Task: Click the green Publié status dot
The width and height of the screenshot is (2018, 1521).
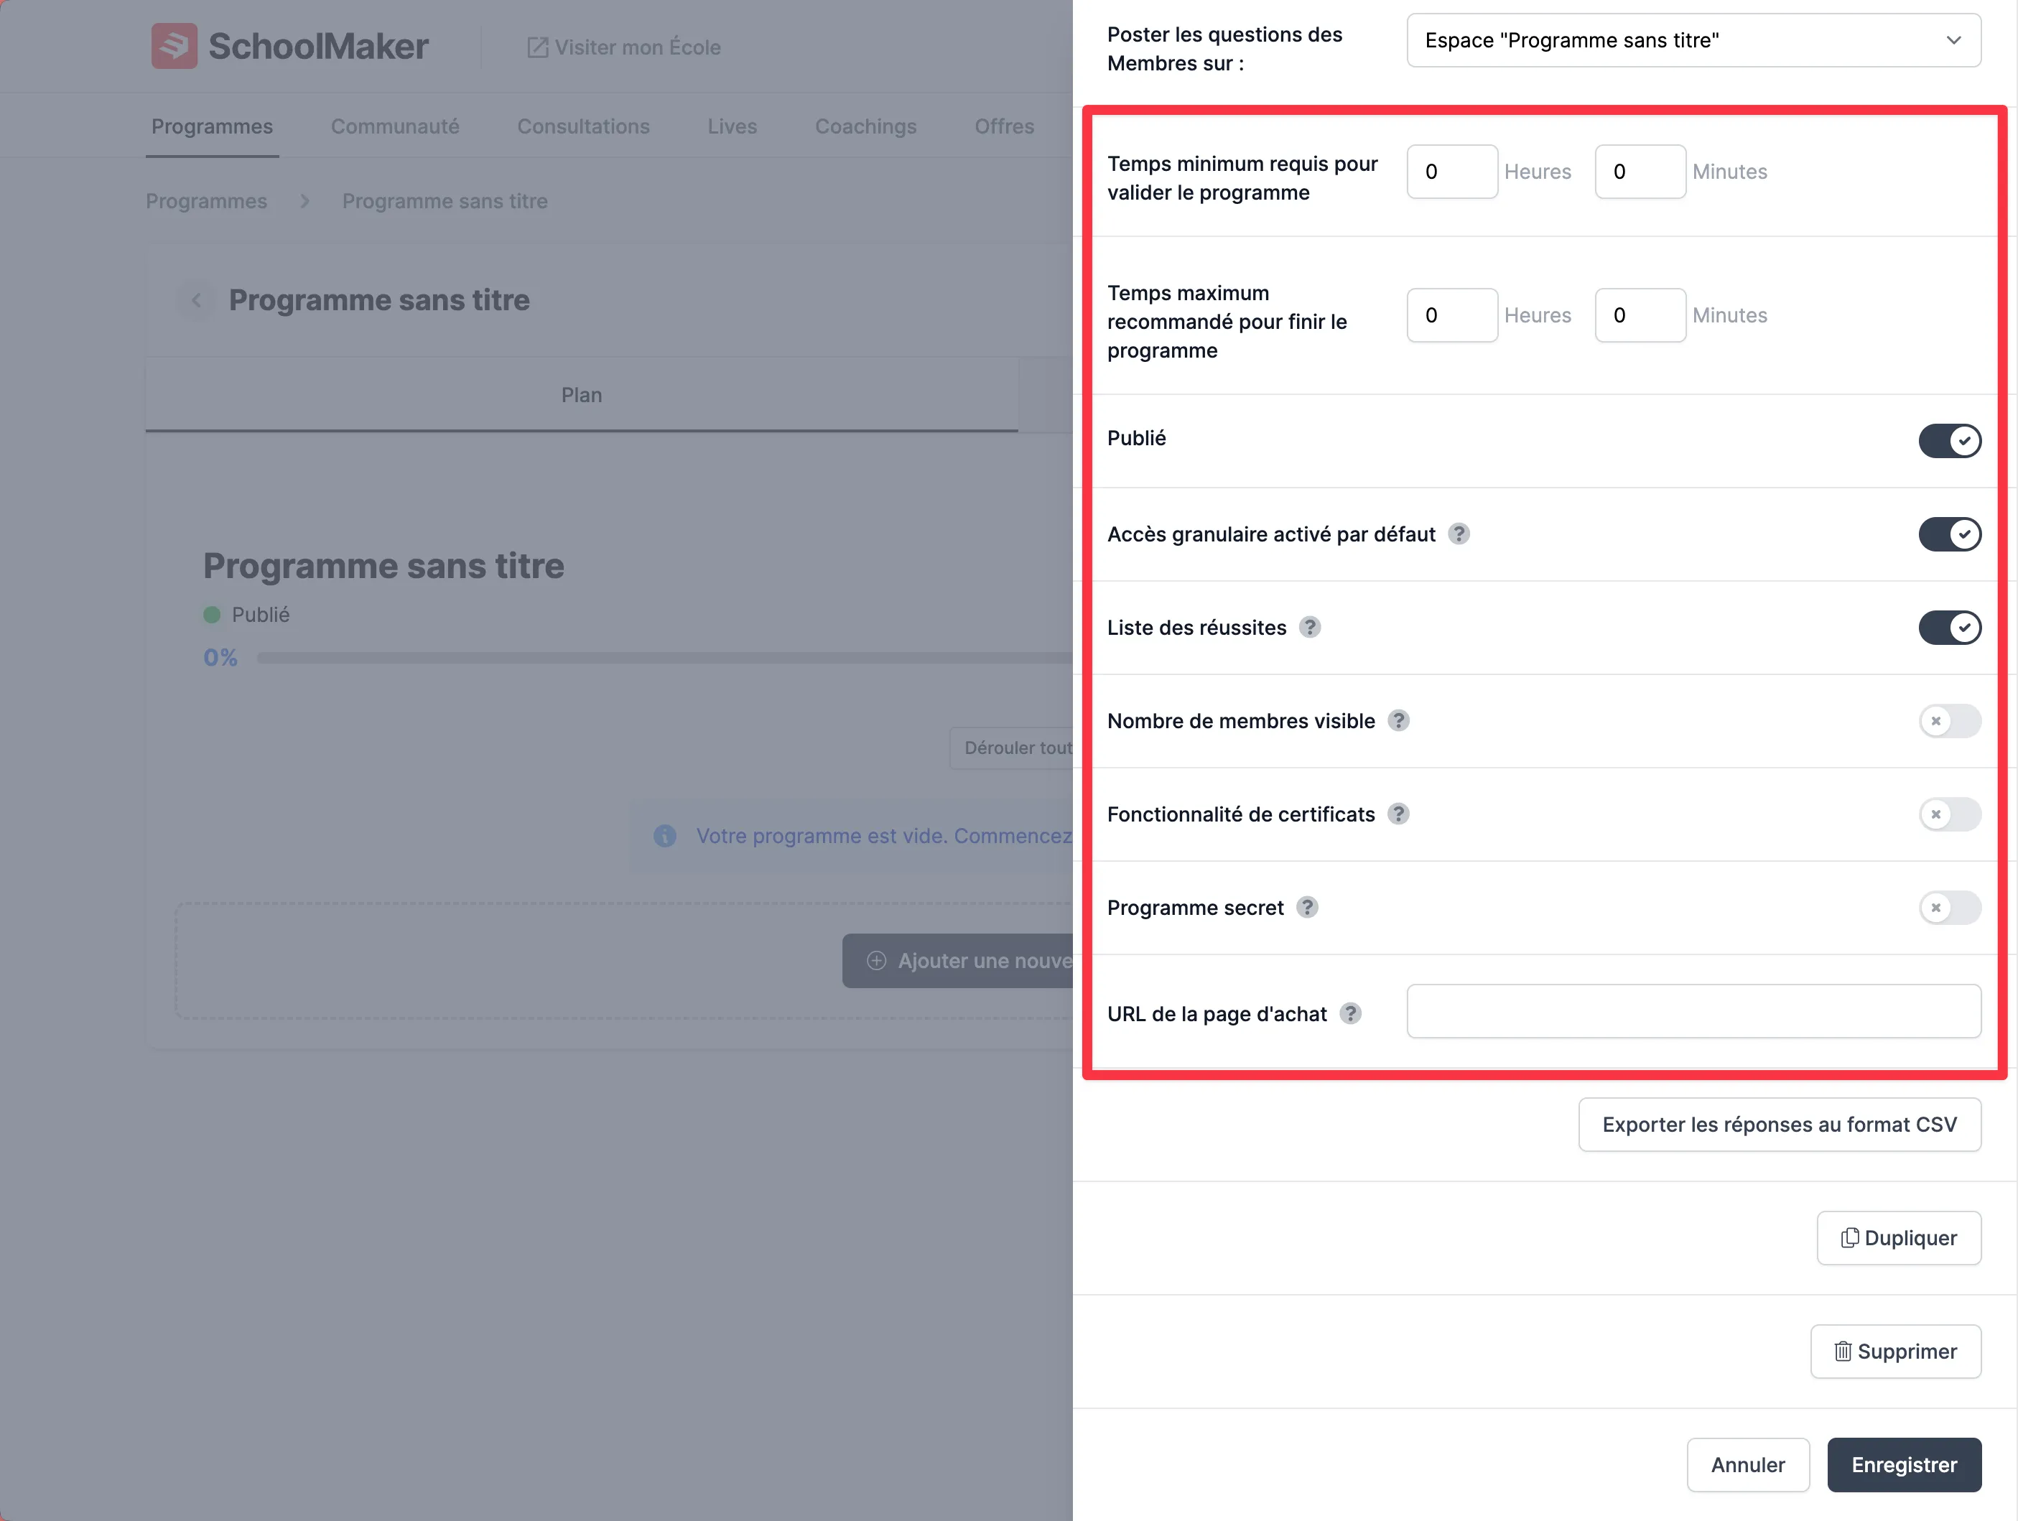Action: pos(212,615)
